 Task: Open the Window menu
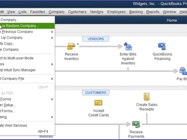(x=169, y=12)
